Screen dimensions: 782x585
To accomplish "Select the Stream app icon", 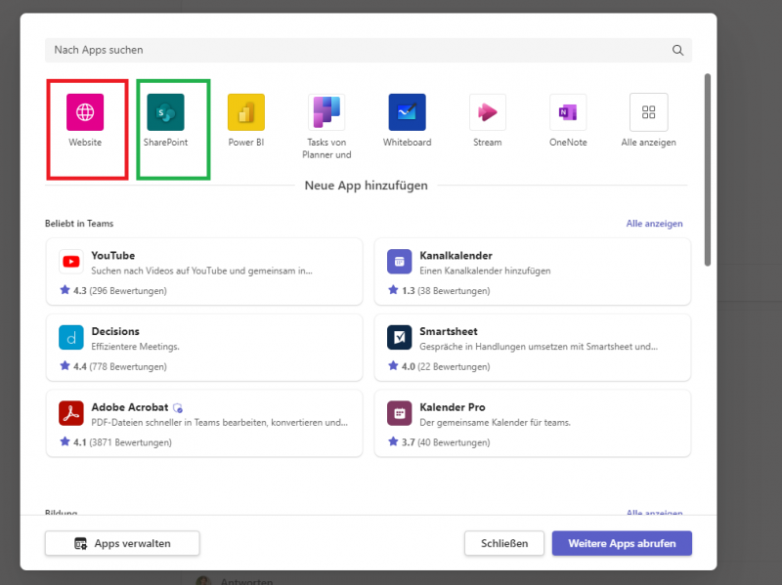I will (487, 110).
